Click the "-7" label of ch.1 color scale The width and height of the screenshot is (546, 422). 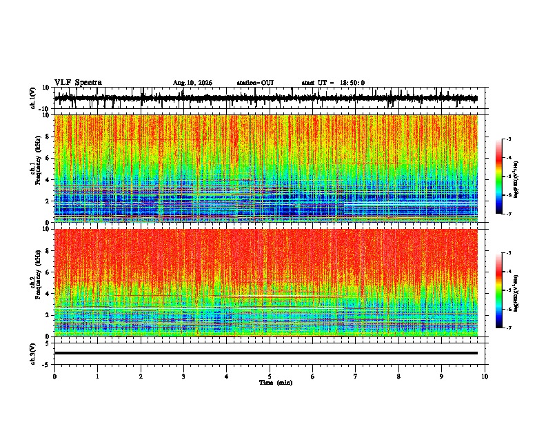(x=509, y=214)
